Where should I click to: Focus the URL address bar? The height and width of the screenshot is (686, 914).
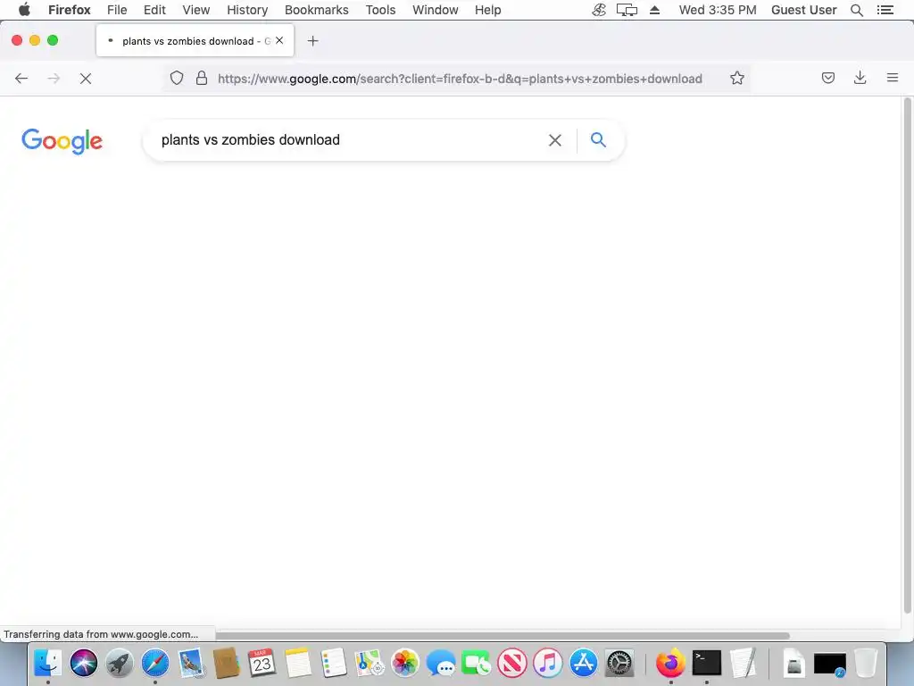[x=460, y=79]
